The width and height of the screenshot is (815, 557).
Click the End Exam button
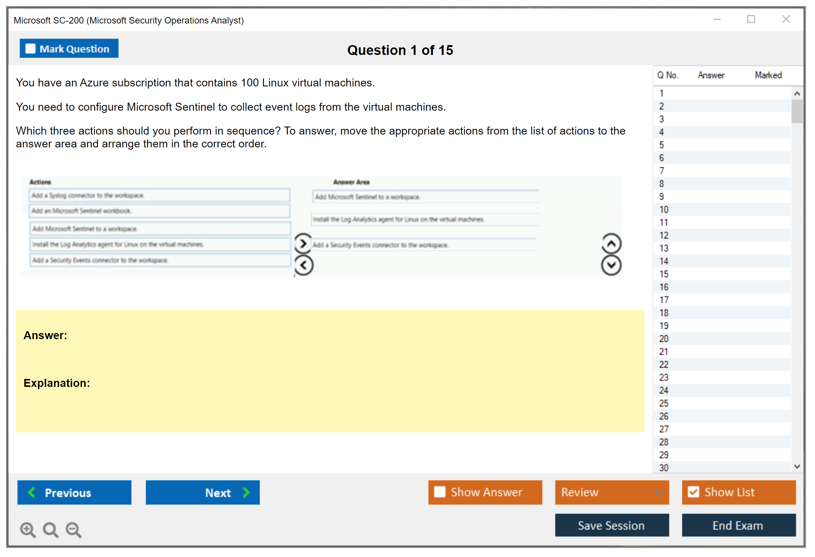click(x=738, y=525)
